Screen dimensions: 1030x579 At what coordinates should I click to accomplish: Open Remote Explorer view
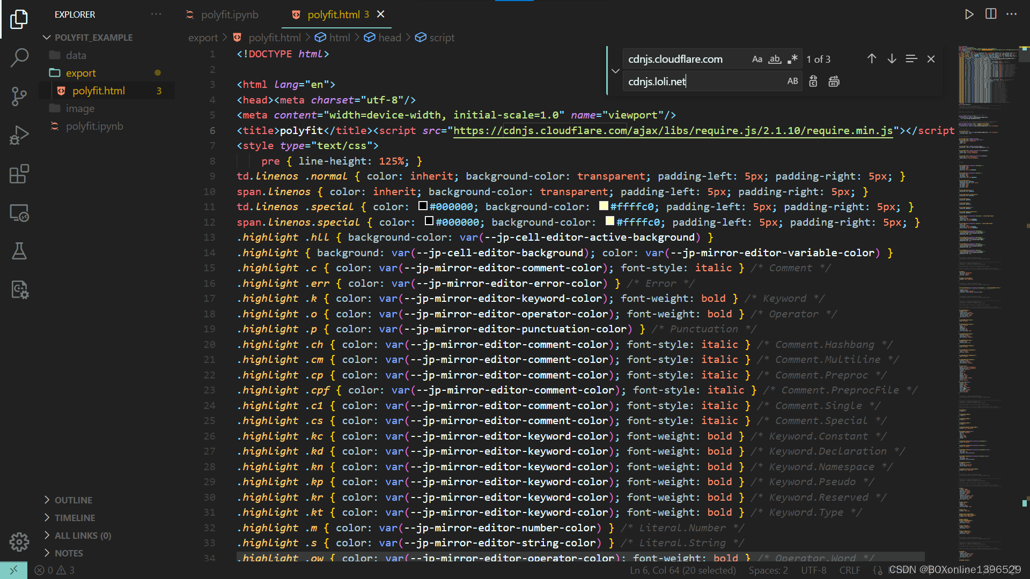pyautogui.click(x=19, y=213)
